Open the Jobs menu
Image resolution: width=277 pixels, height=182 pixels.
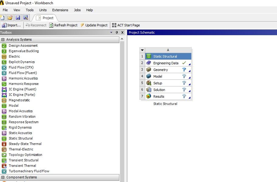tap(77, 10)
